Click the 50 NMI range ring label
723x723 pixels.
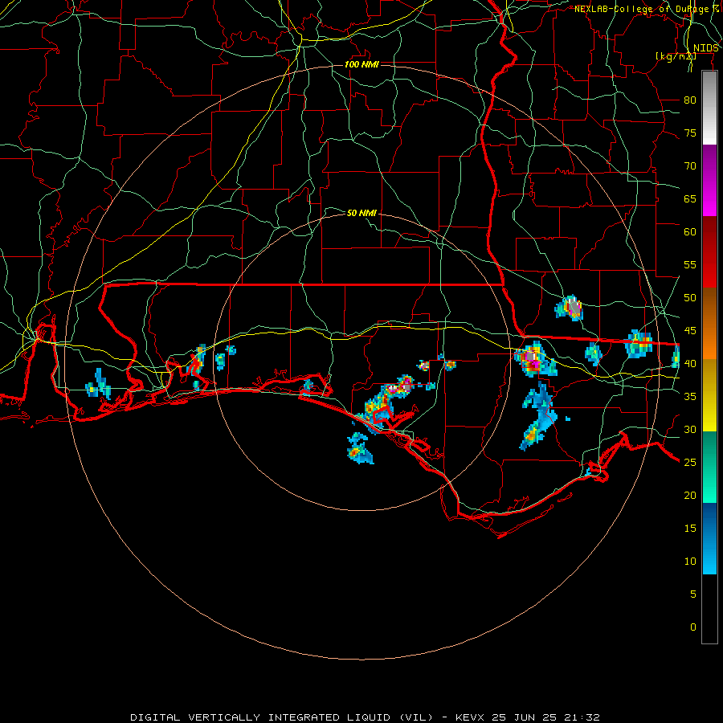(361, 213)
